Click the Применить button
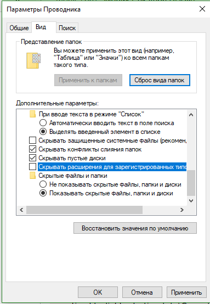Screen dimensions: 210x304 [x=186, y=292]
